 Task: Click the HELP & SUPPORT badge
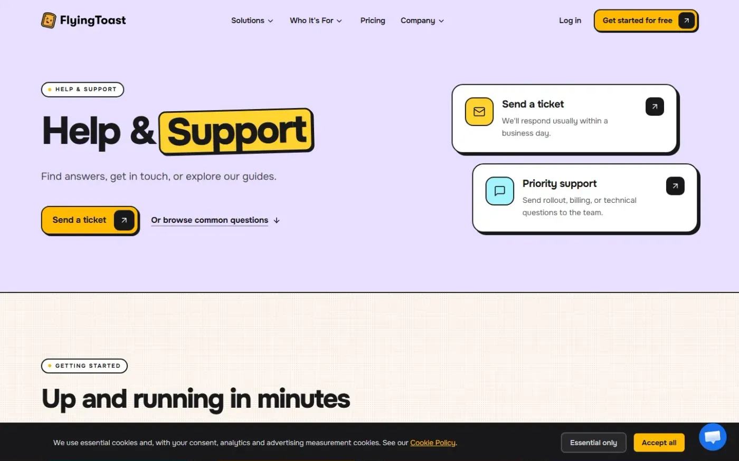(82, 90)
